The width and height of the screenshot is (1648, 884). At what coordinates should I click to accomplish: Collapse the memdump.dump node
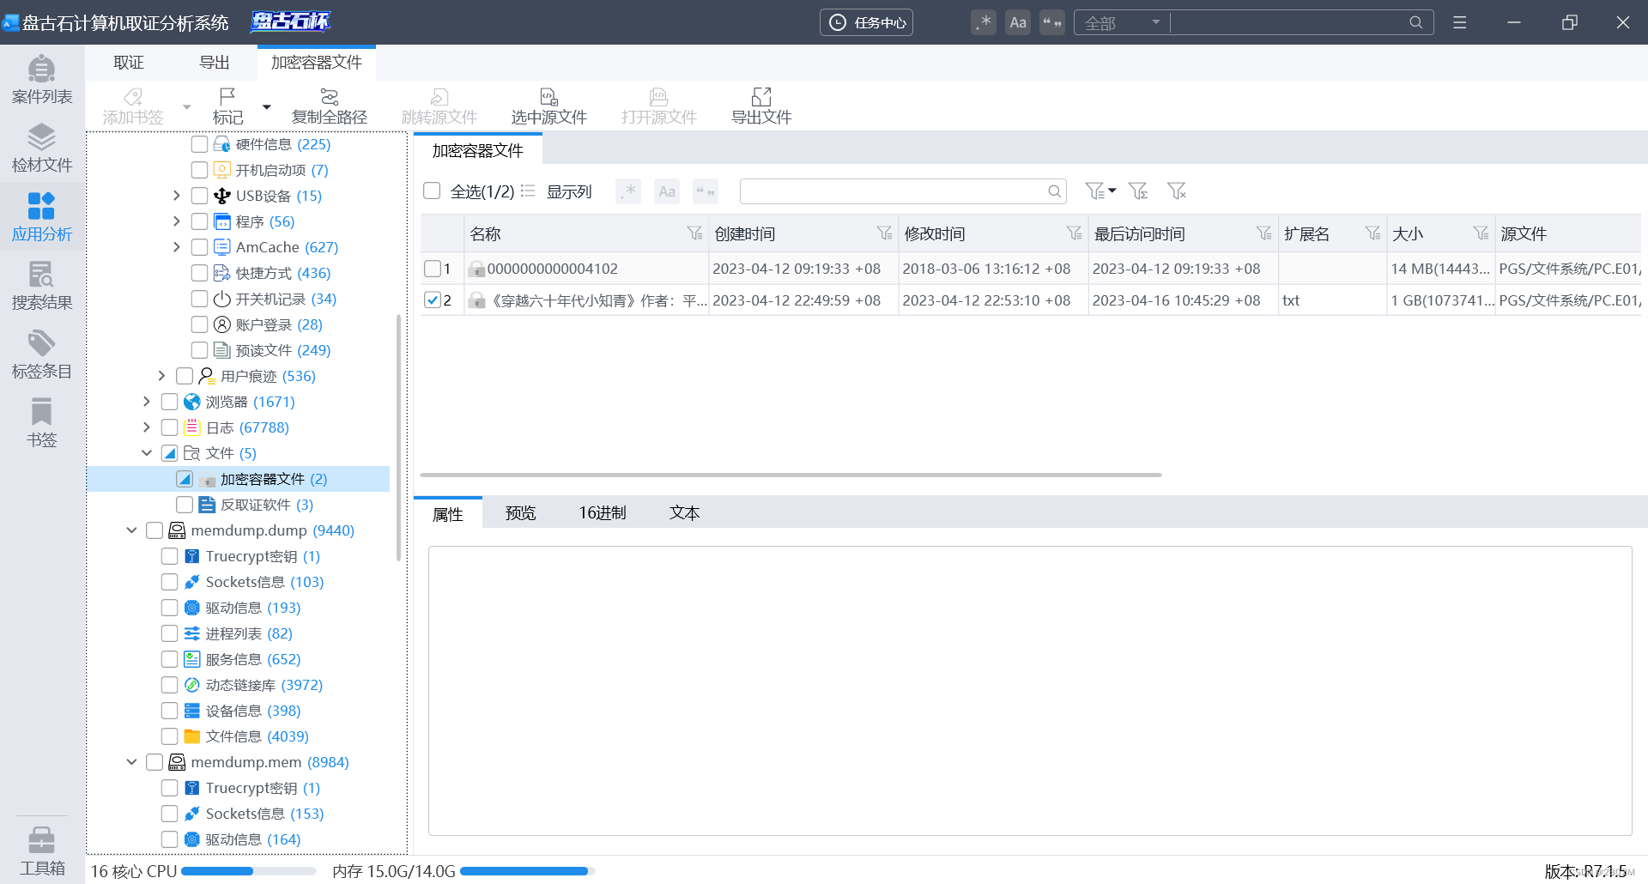(131, 530)
